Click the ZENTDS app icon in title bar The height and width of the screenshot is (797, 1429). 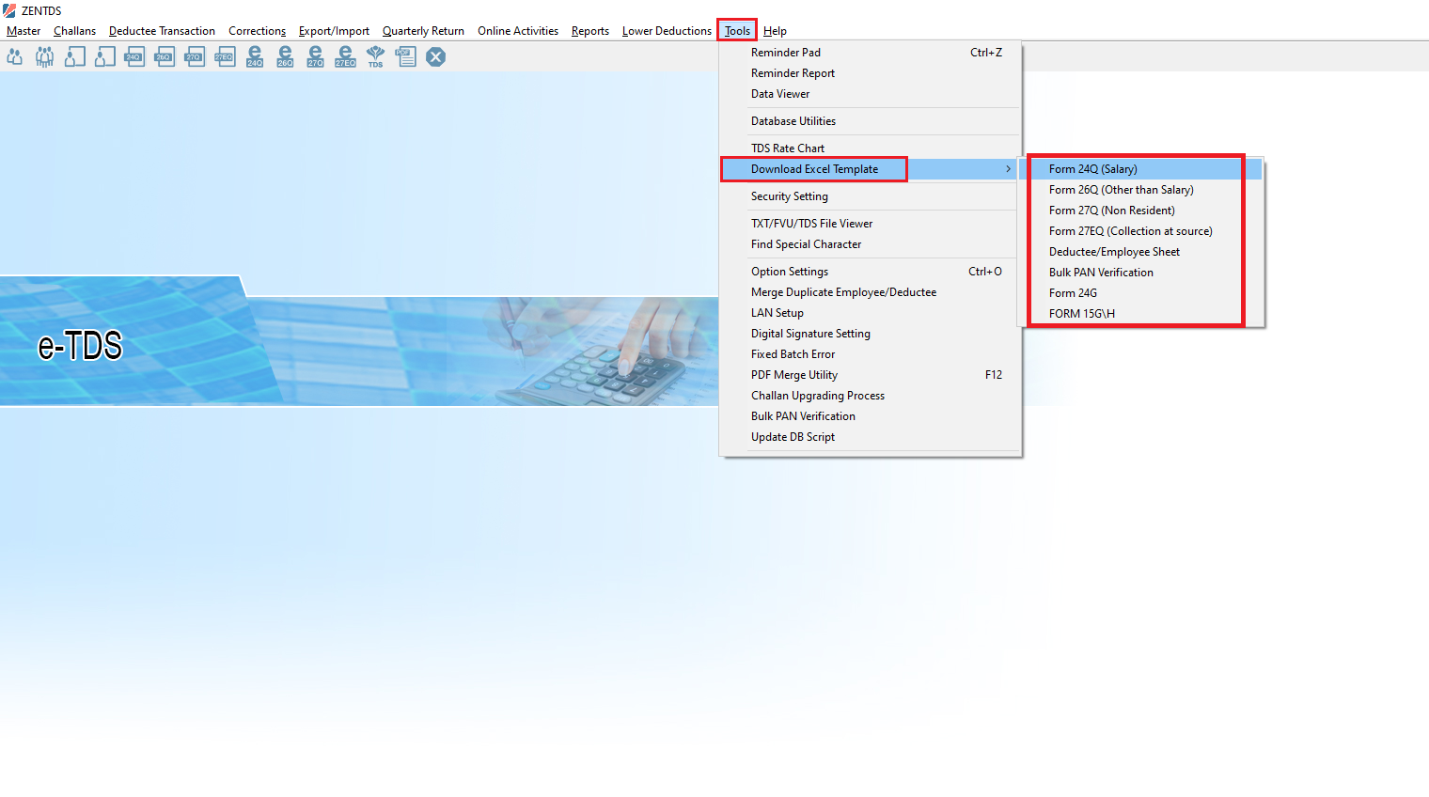coord(9,10)
